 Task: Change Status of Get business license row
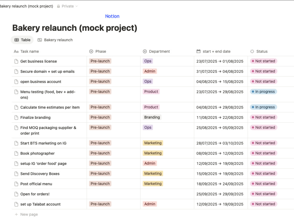tap(263, 61)
